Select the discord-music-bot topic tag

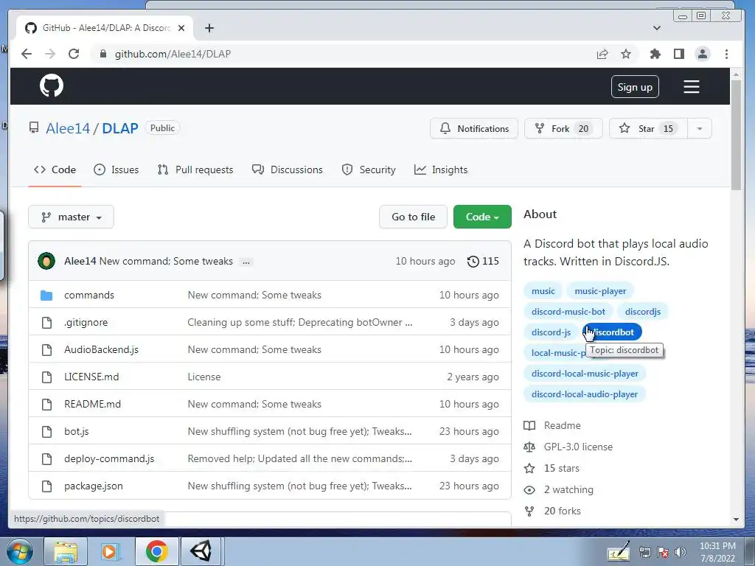[568, 312]
